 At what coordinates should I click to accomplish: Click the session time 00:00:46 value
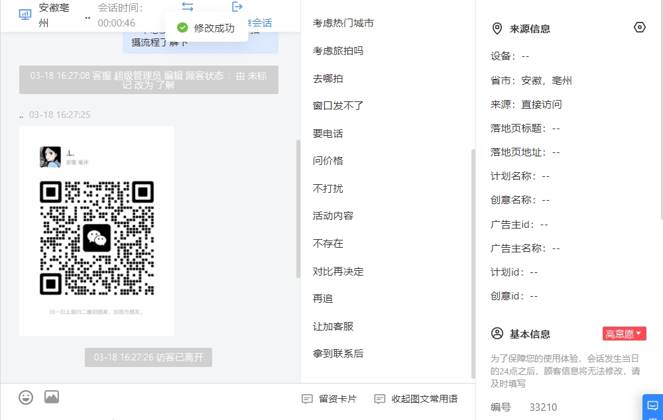(116, 23)
